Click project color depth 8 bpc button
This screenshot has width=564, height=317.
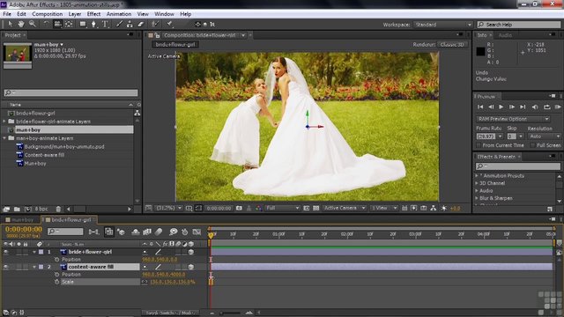41,209
